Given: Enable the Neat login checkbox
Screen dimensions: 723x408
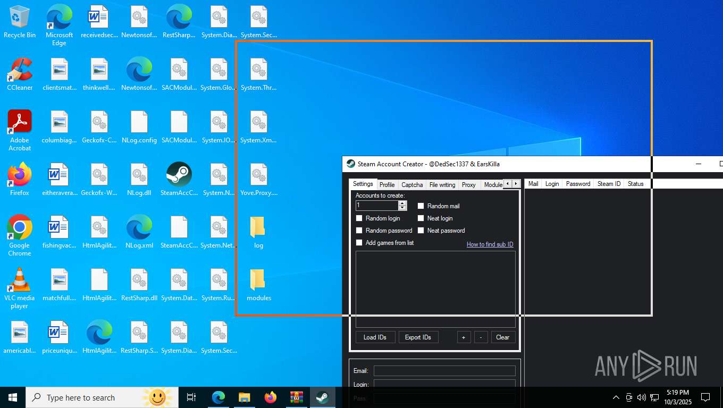Looking at the screenshot, I should 421,218.
